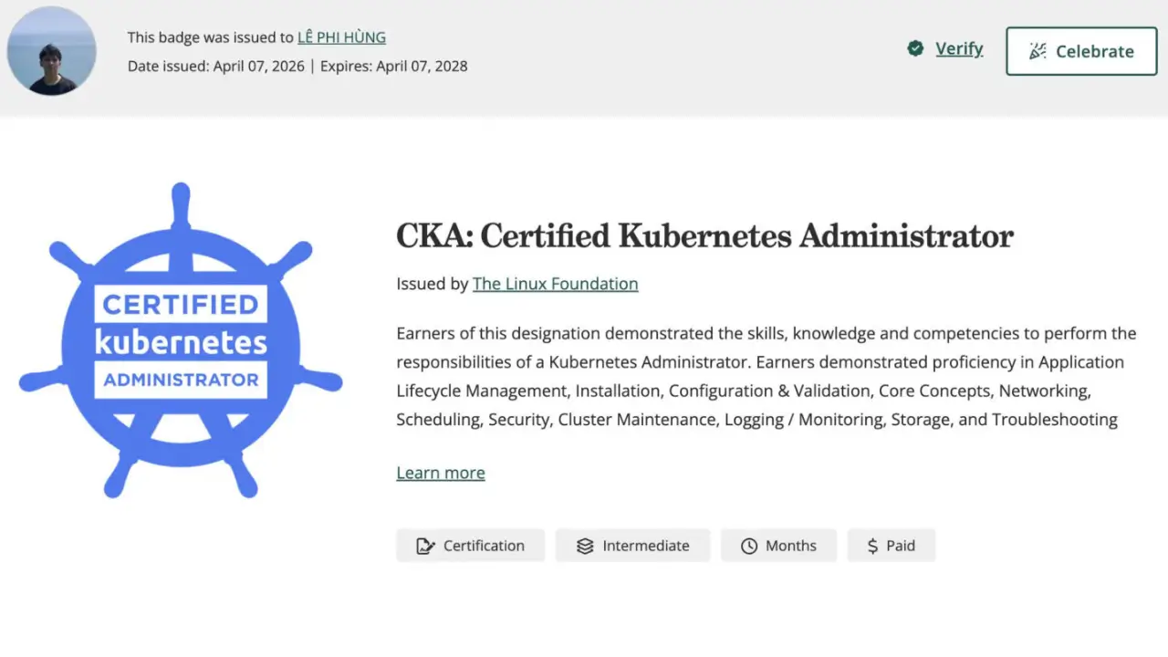Select the Months duration tag label
This screenshot has width=1168, height=657.
(790, 546)
